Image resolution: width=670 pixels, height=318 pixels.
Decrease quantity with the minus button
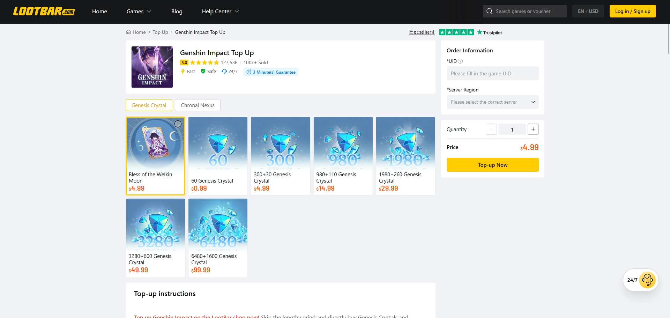[491, 130]
